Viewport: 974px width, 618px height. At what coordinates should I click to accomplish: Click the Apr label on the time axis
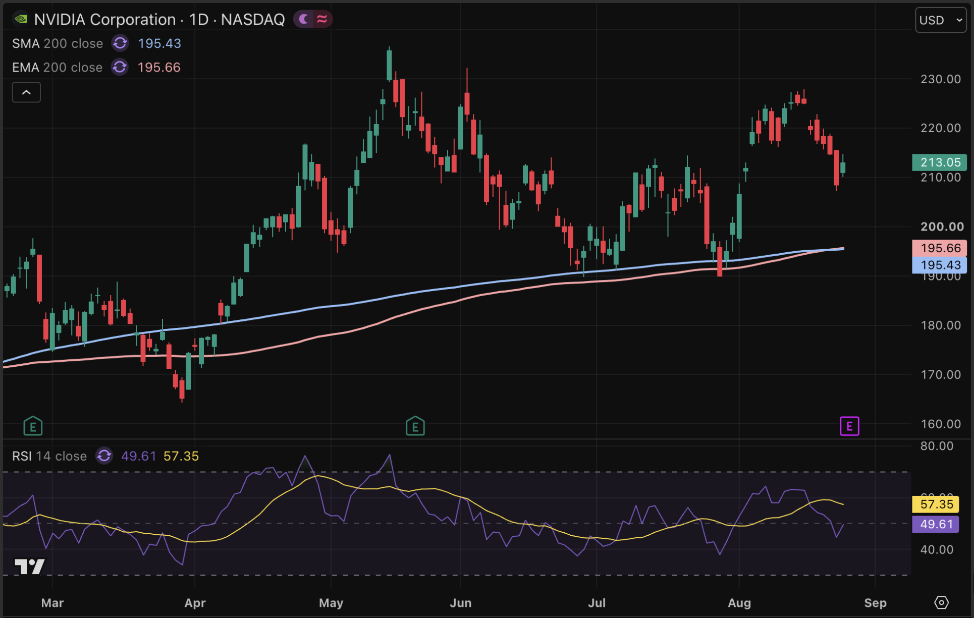tap(195, 603)
